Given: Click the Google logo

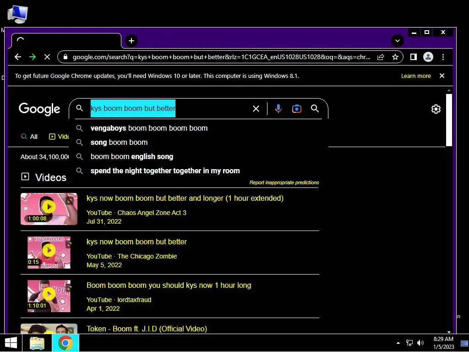Looking at the screenshot, I should [39, 109].
